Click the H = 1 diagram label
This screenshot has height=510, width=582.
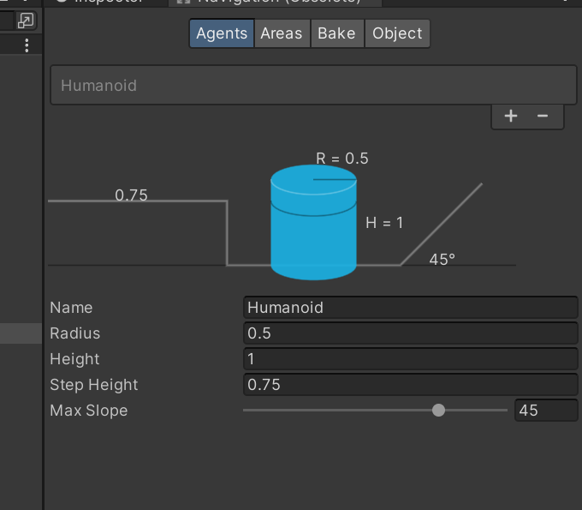pos(384,223)
